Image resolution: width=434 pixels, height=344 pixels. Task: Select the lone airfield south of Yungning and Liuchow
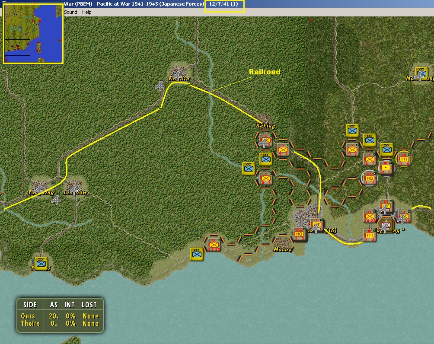click(56, 200)
